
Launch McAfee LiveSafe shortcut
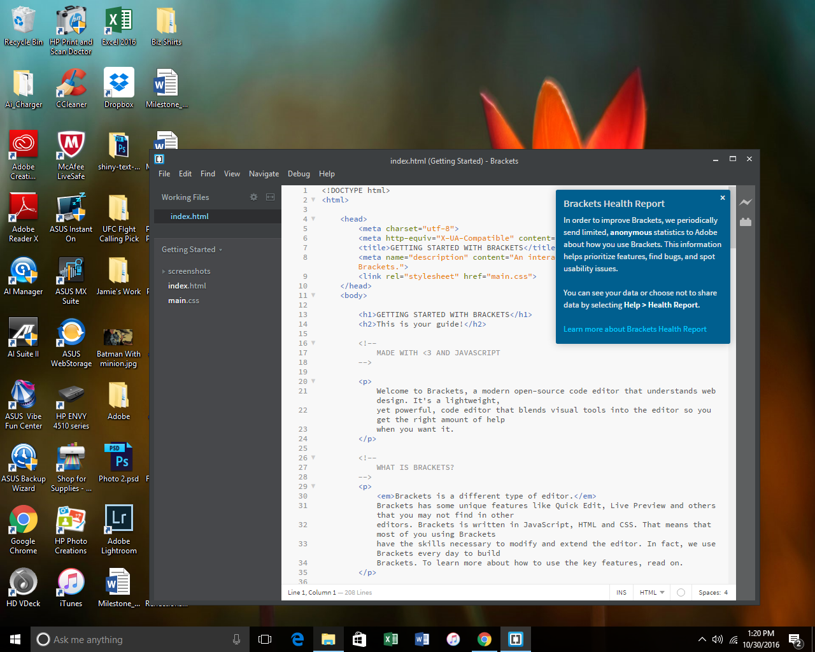pyautogui.click(x=71, y=155)
